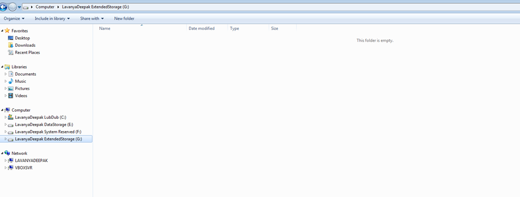Click the drive icon in address bar

coord(26,7)
